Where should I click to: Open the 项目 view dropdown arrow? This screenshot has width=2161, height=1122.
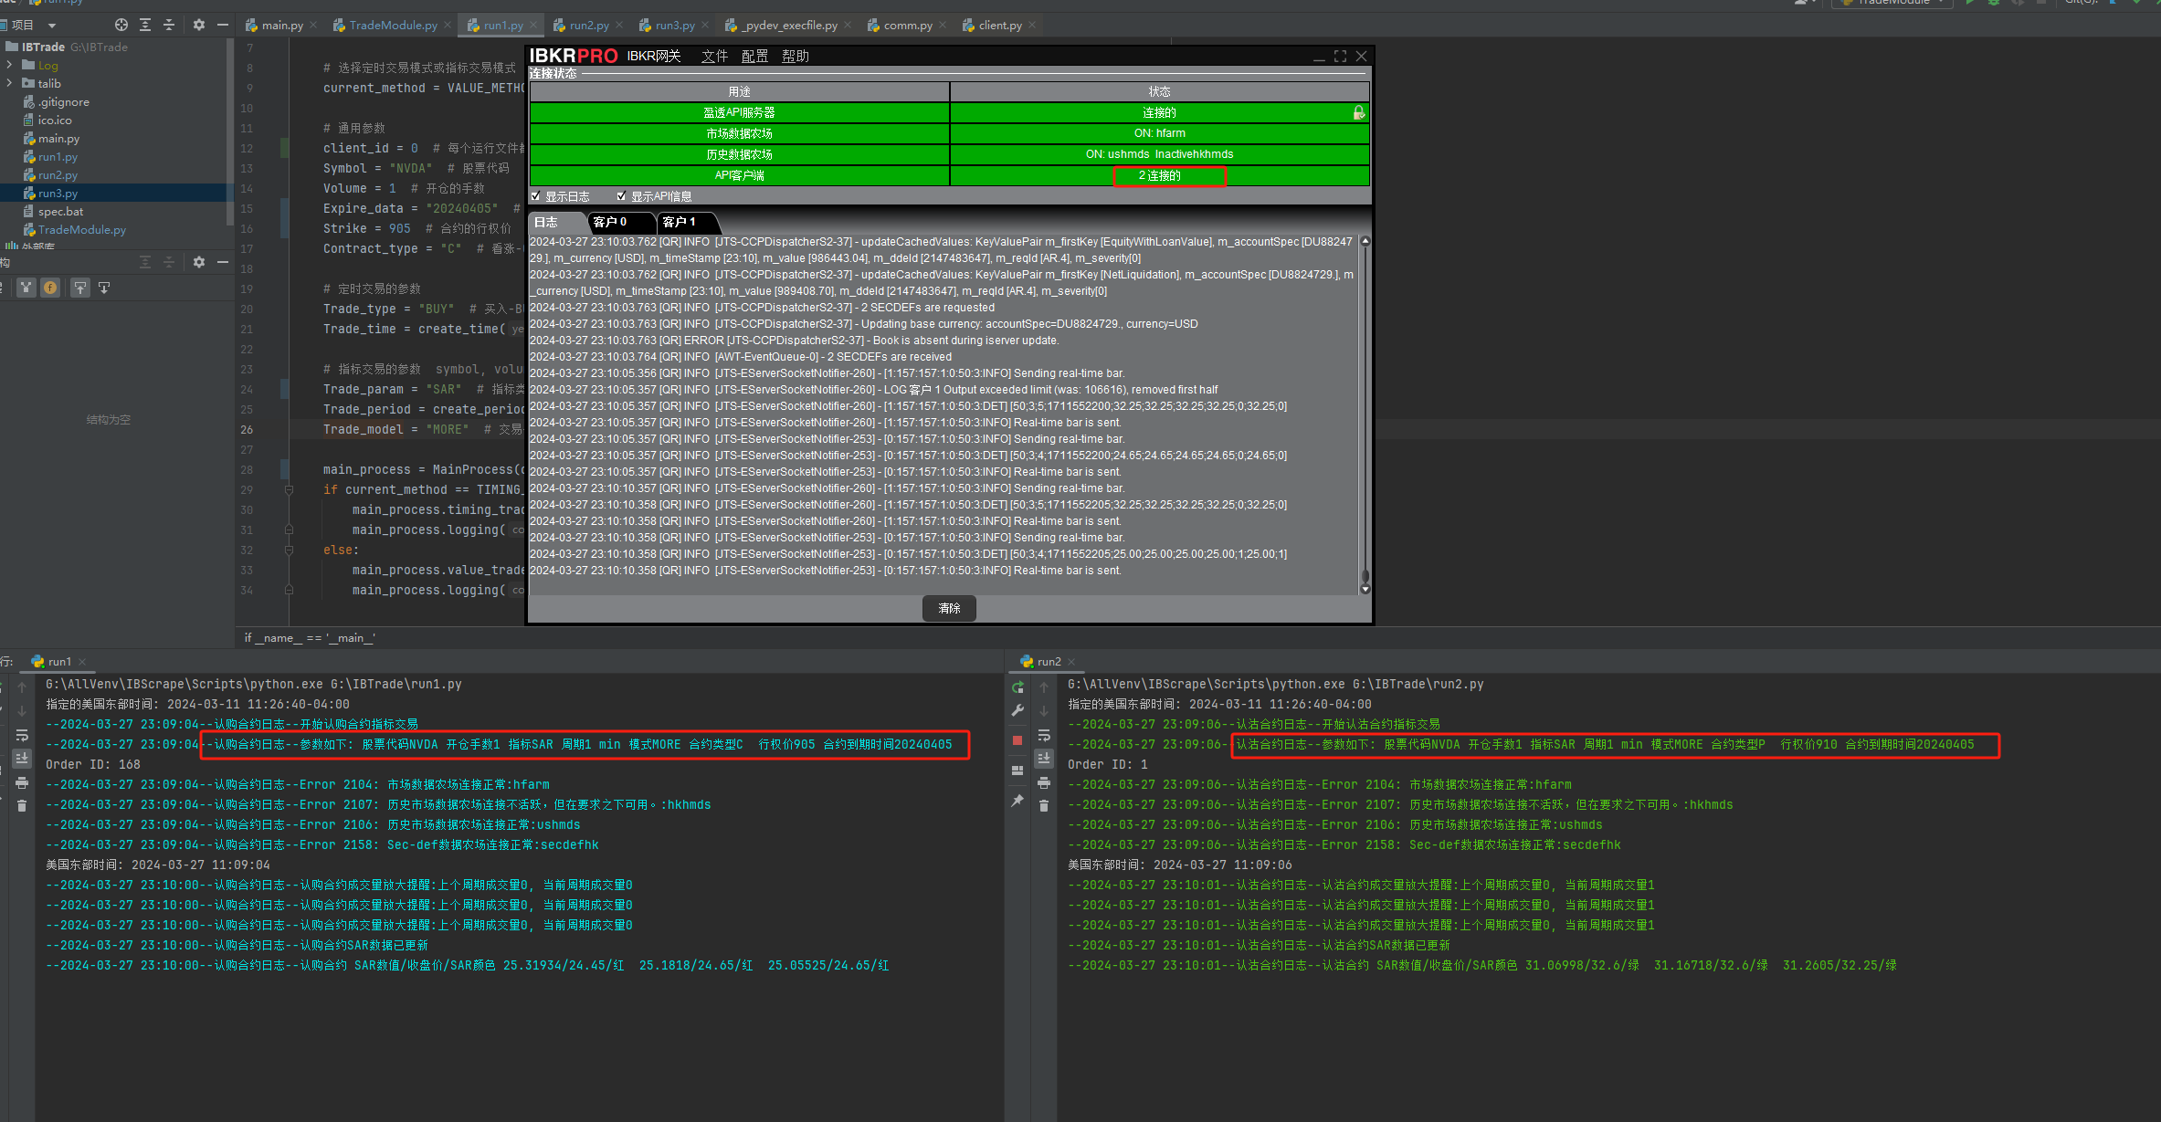tap(52, 26)
